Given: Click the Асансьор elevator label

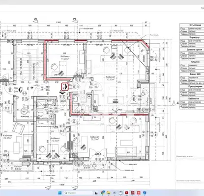Looking at the screenshot, I should pyautogui.click(x=25, y=117).
